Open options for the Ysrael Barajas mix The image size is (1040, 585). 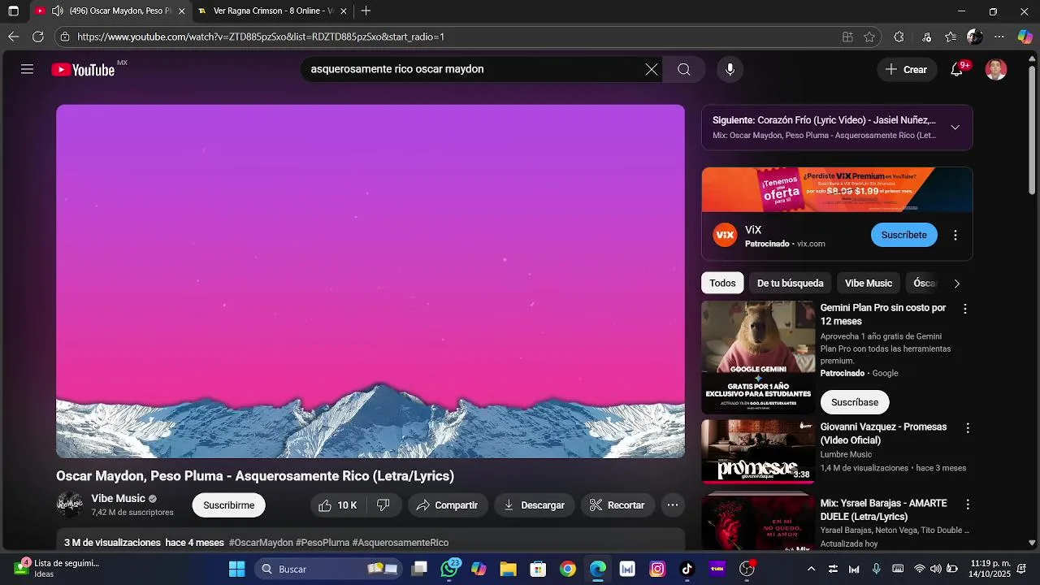coord(968,505)
